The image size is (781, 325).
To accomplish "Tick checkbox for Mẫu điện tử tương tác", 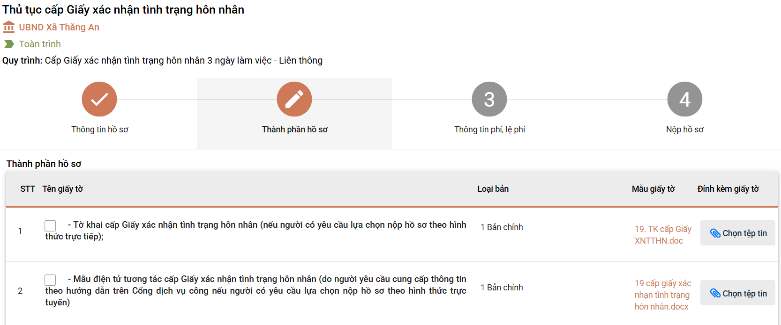I will point(50,280).
